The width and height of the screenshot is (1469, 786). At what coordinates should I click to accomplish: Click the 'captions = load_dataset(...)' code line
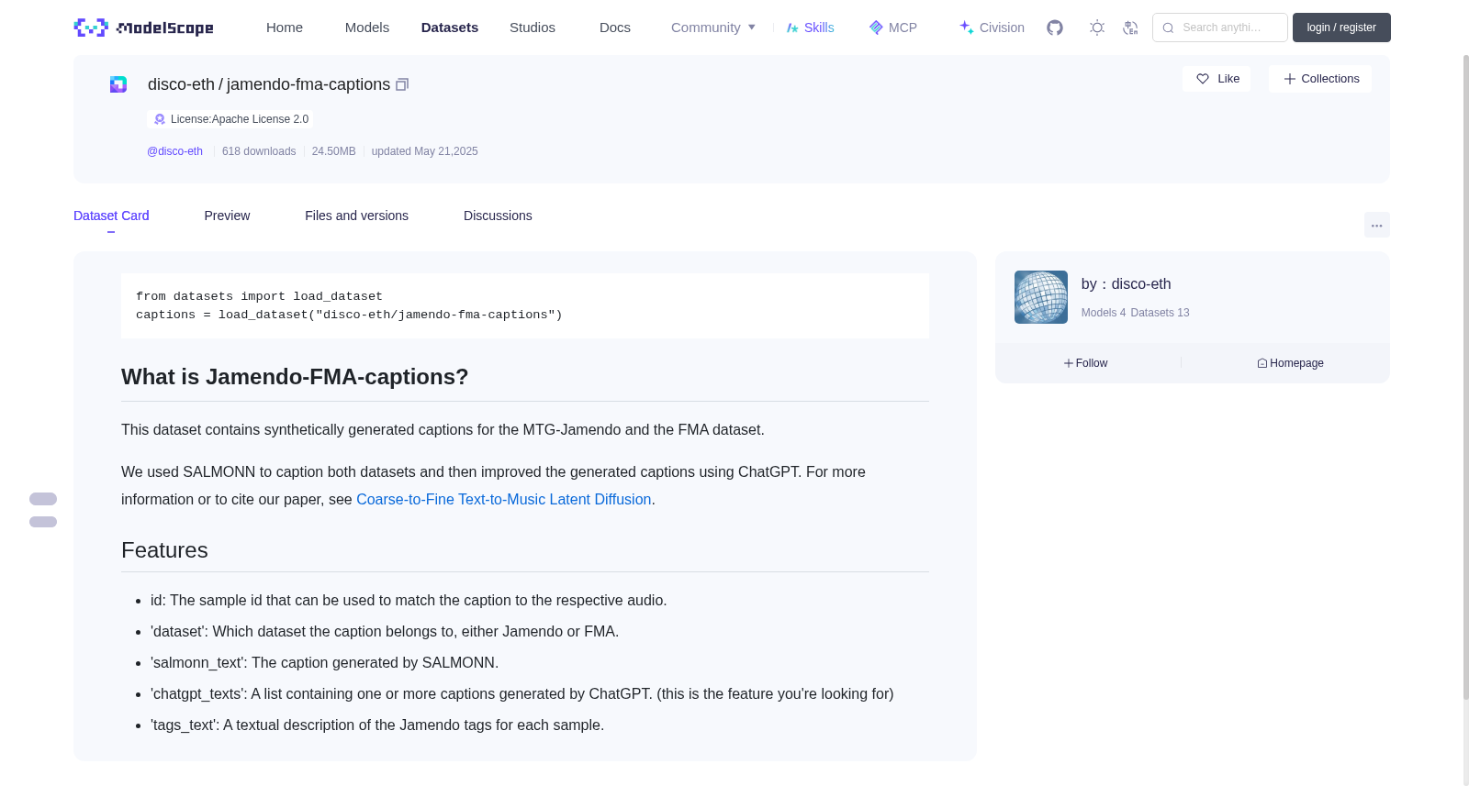pos(349,315)
